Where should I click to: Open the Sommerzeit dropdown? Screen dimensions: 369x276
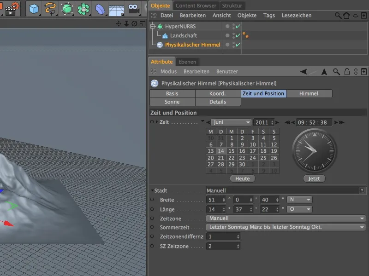pyautogui.click(x=286, y=227)
